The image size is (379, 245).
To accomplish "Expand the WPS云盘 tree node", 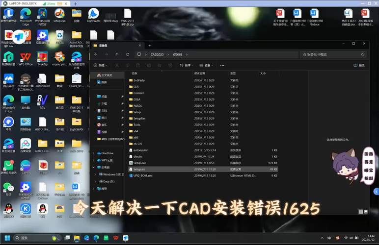I will coord(94,160).
